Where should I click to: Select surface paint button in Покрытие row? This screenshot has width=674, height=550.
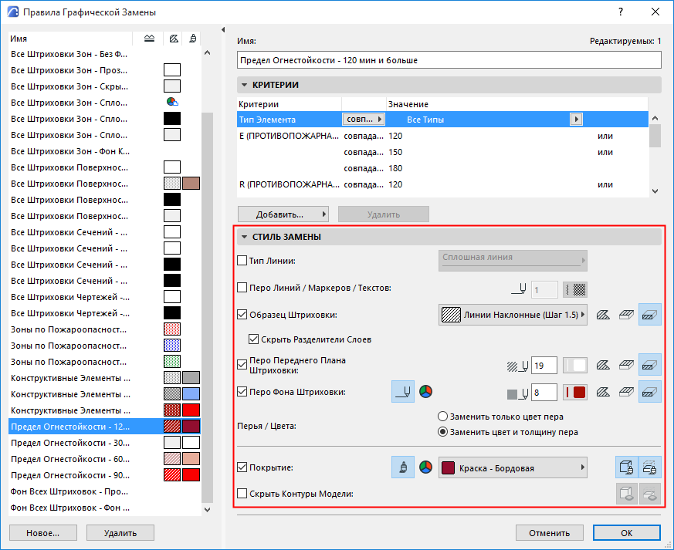[403, 467]
